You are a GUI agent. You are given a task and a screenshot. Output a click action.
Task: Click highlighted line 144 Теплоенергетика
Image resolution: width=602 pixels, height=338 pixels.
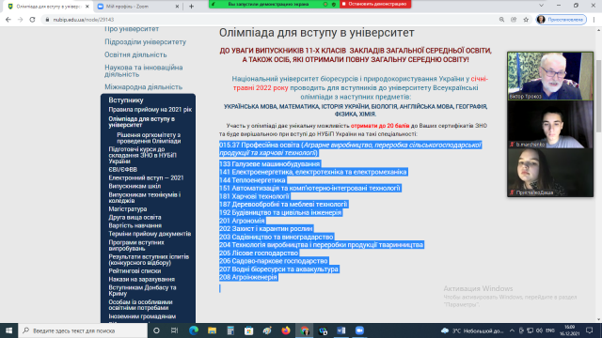tap(252, 180)
